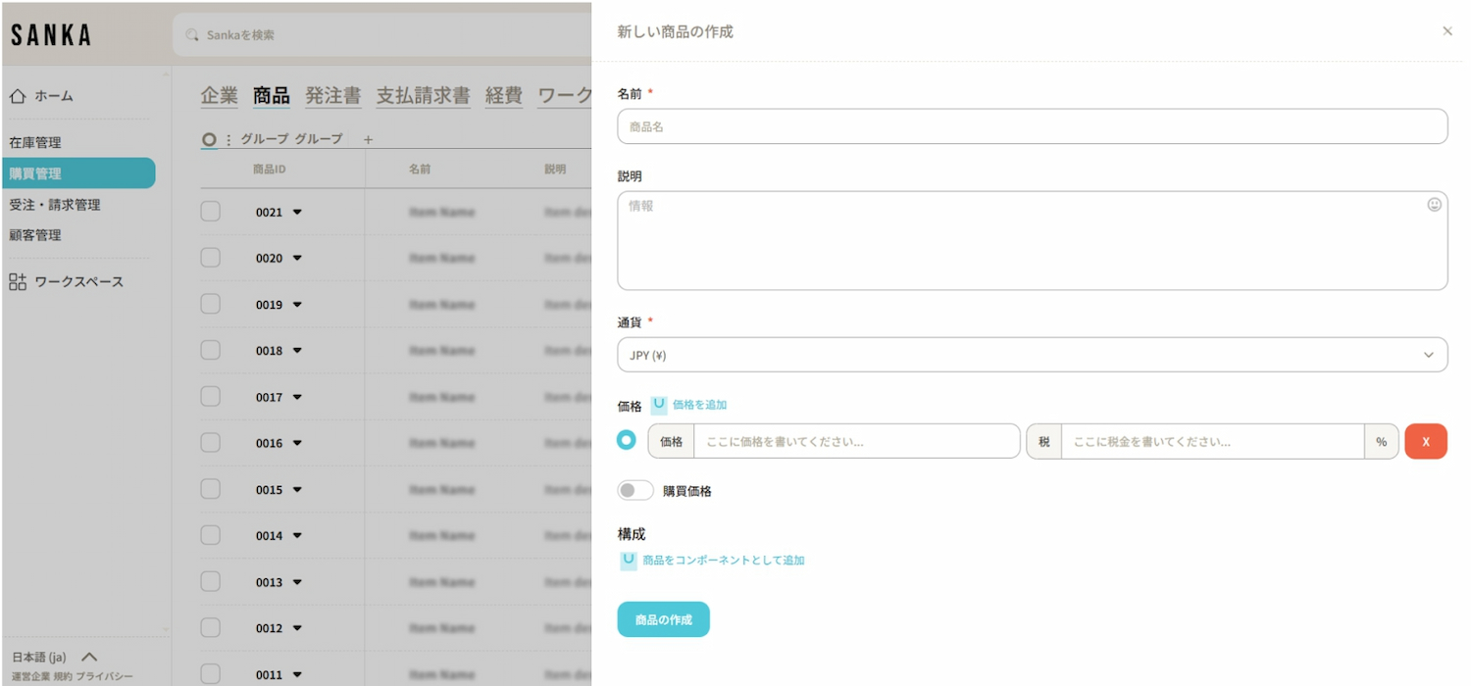This screenshot has height=686, width=1471.
Task: Remove price row with red X button
Action: [1425, 442]
